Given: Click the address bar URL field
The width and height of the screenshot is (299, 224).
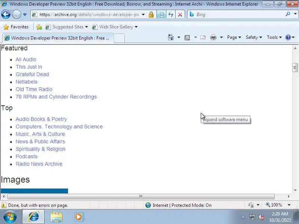Looking at the screenshot, I should [89, 15].
